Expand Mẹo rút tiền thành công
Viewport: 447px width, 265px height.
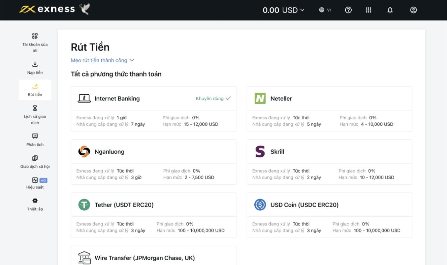coord(102,60)
